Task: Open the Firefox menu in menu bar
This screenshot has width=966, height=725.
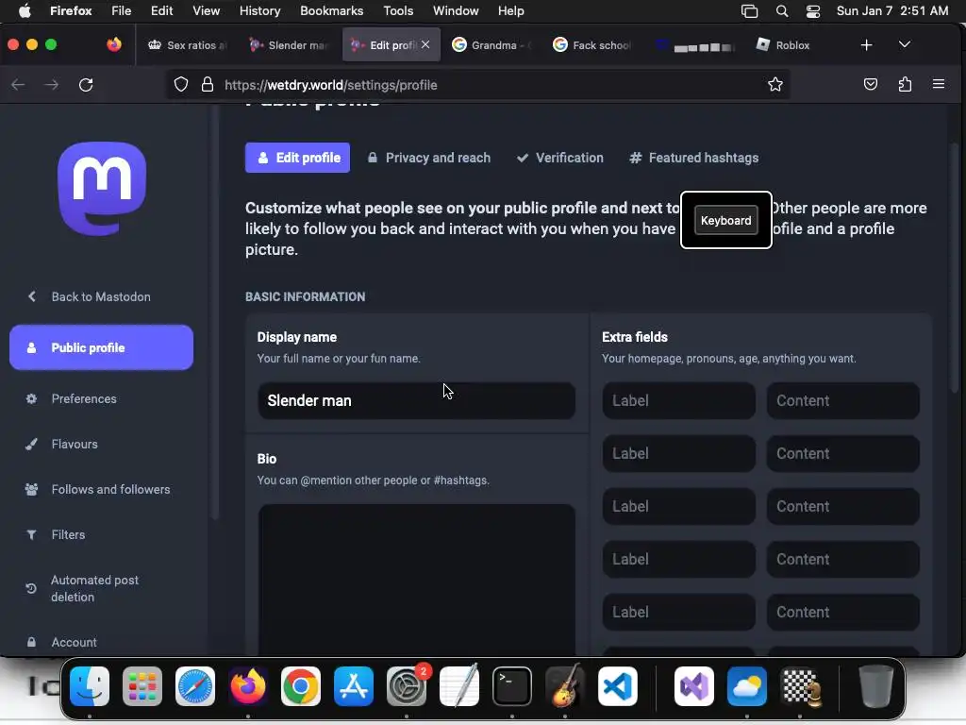Action: coord(71,10)
